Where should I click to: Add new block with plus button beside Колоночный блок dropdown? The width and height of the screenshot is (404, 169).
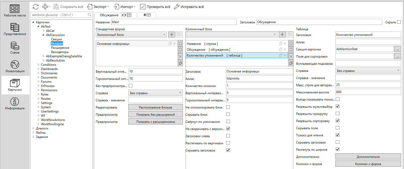(172, 34)
